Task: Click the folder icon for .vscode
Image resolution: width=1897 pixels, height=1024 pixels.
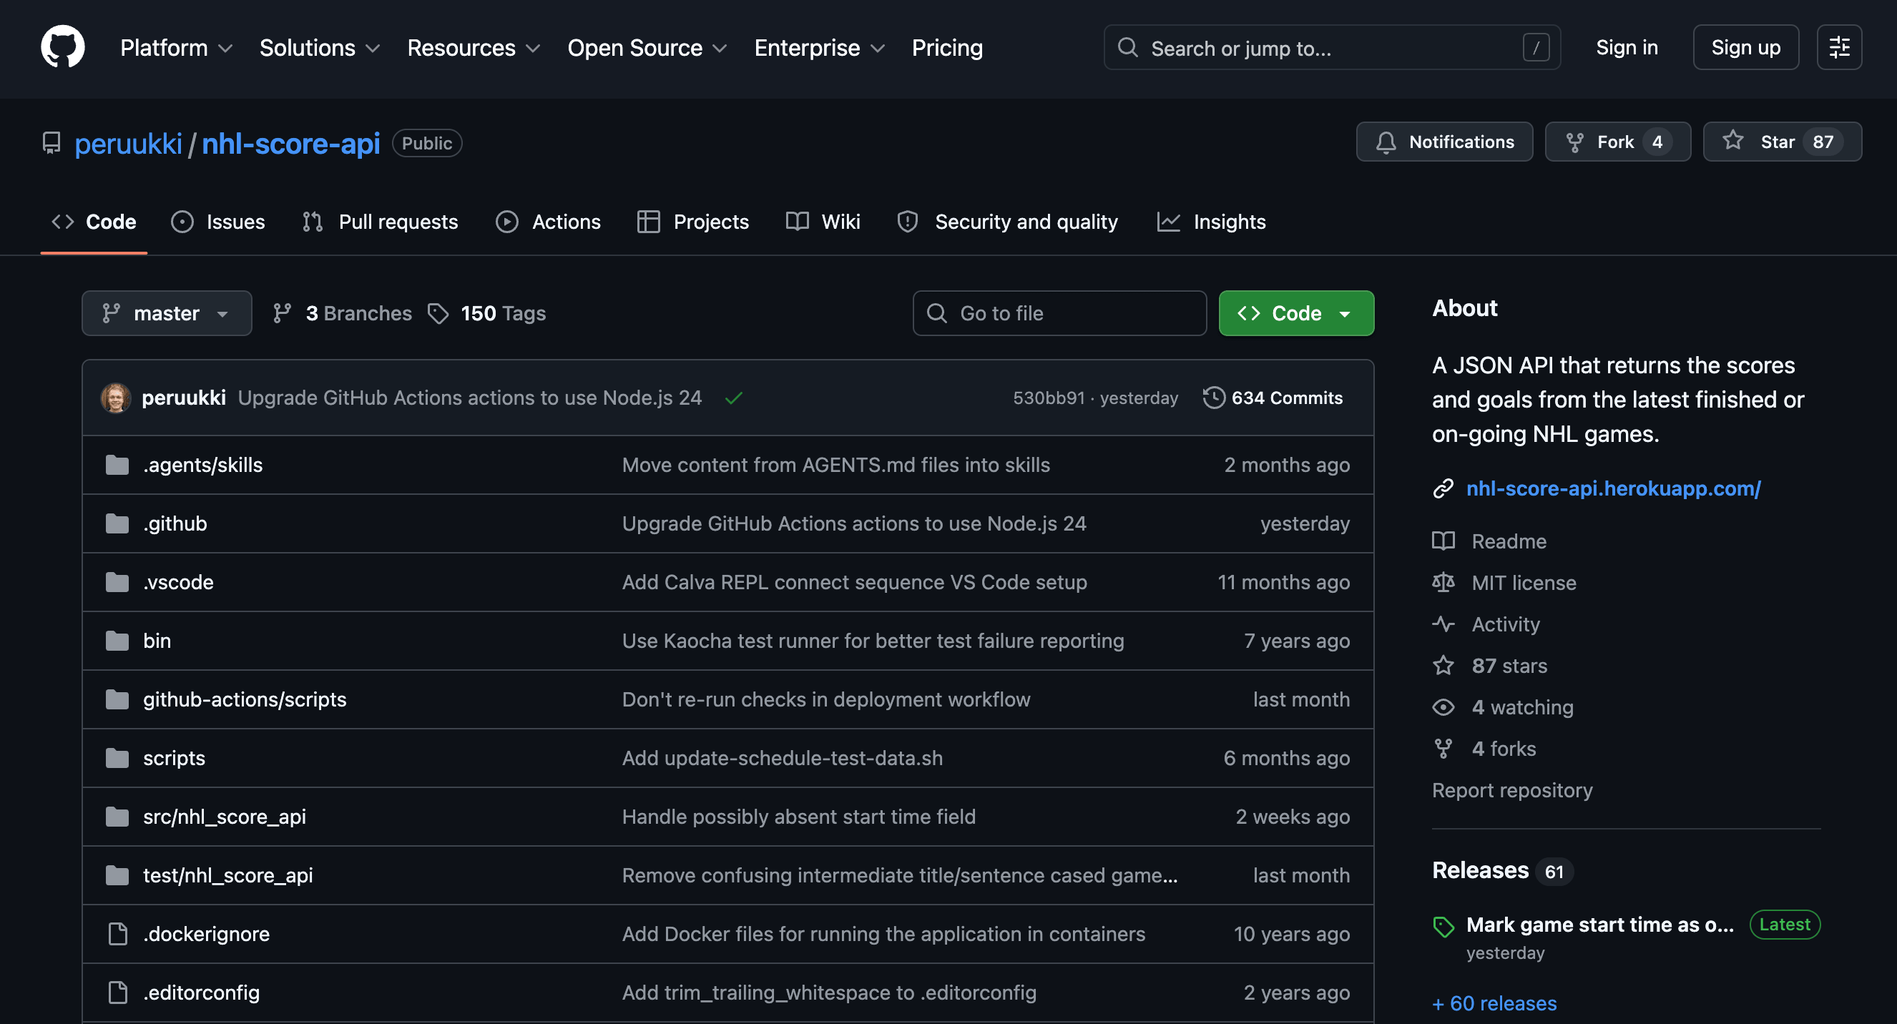Action: [x=117, y=582]
